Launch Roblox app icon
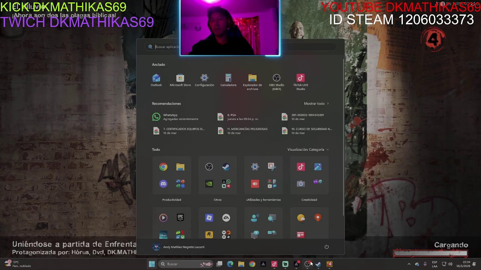The height and width of the screenshot is (270, 481). coord(209,217)
